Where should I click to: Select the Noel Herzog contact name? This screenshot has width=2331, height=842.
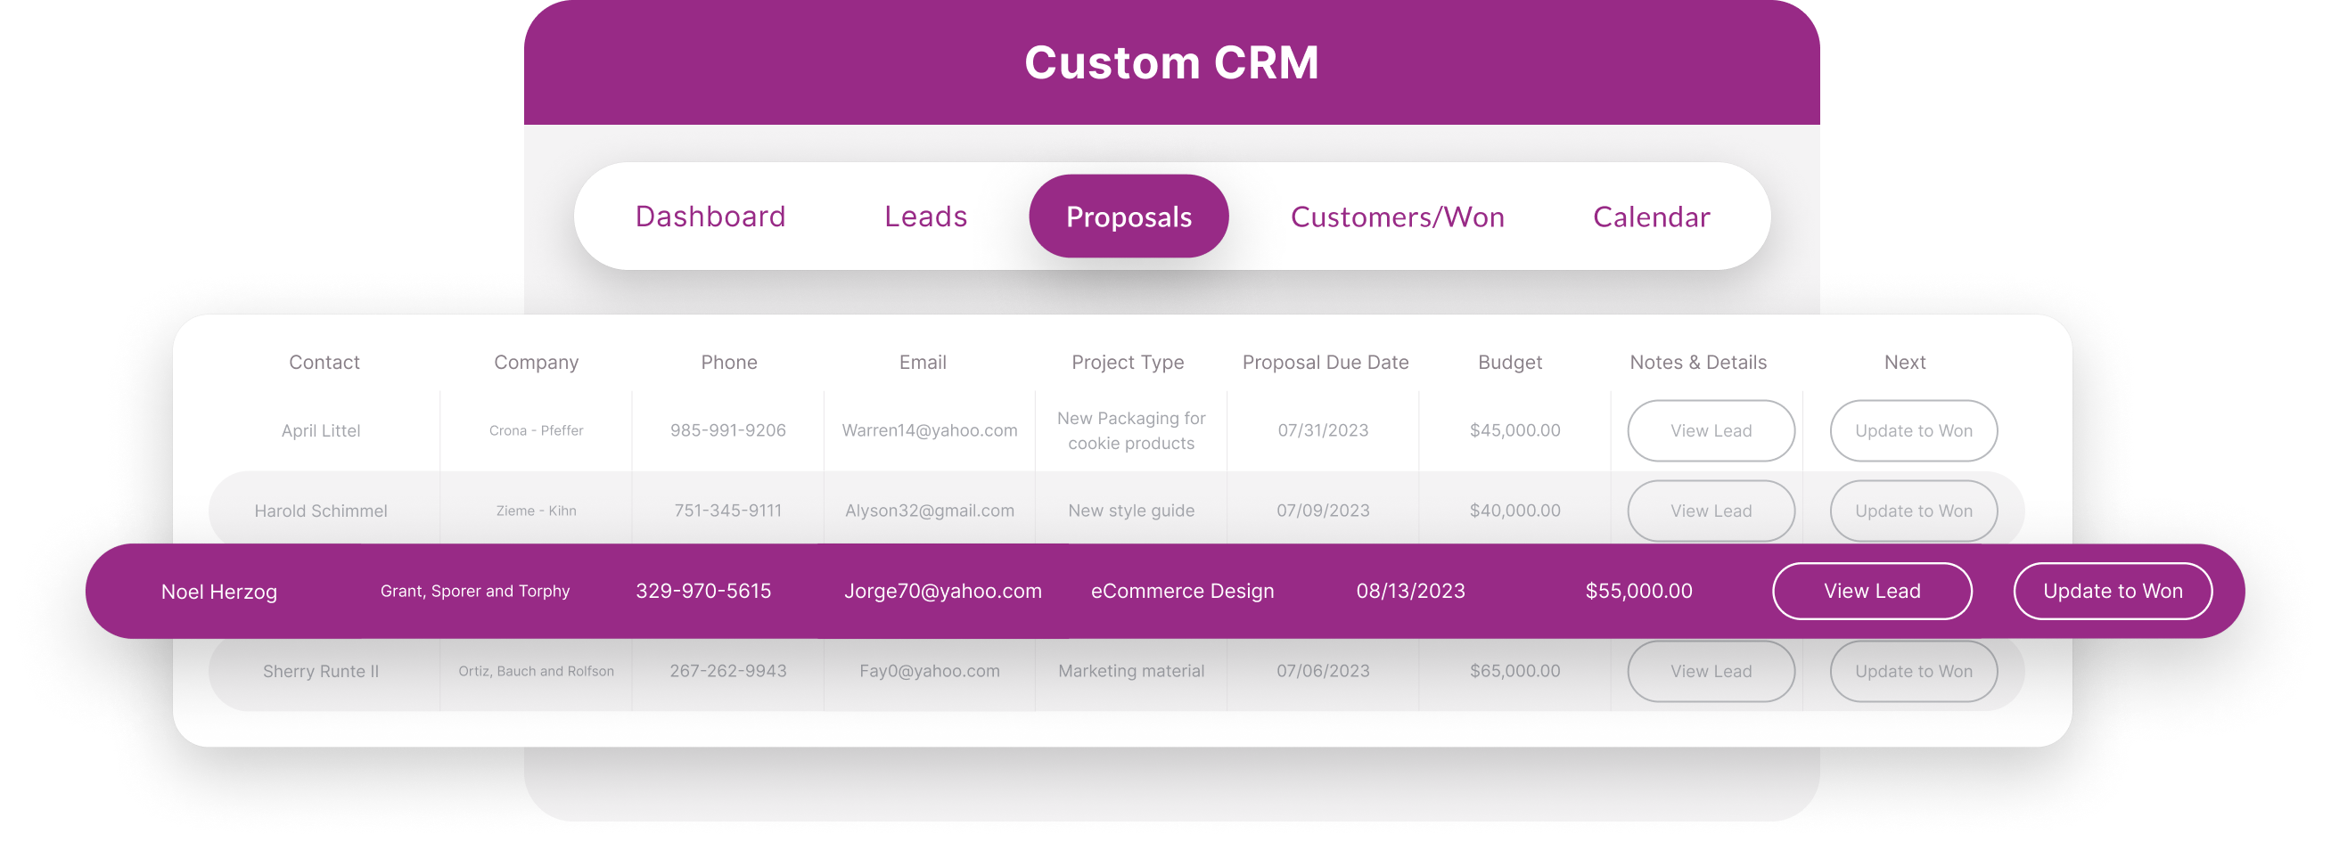(x=219, y=592)
